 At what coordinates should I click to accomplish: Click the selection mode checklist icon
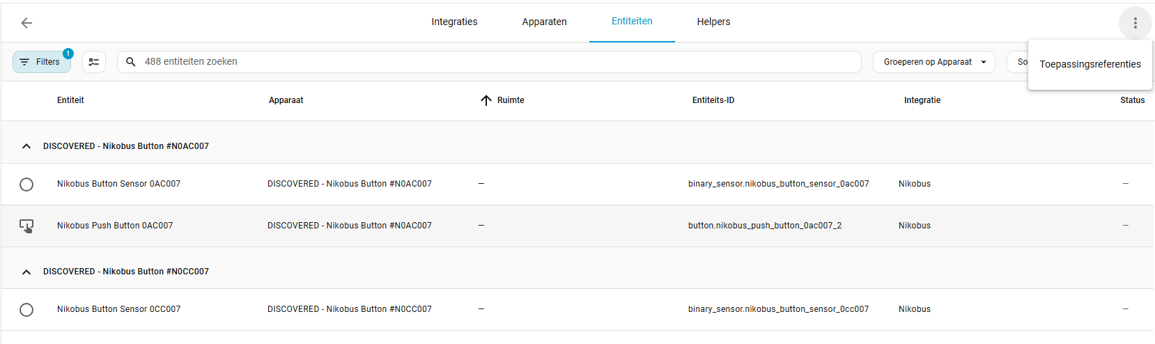tap(94, 62)
